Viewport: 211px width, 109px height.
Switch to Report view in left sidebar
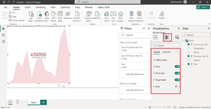point(3,28)
